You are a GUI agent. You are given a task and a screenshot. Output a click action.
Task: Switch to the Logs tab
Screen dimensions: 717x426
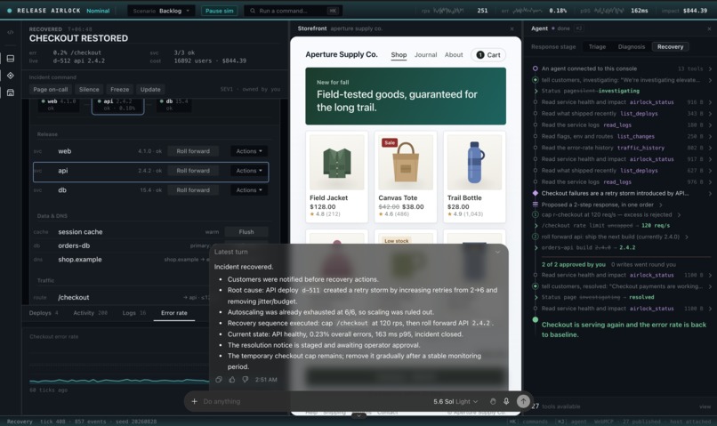134,313
